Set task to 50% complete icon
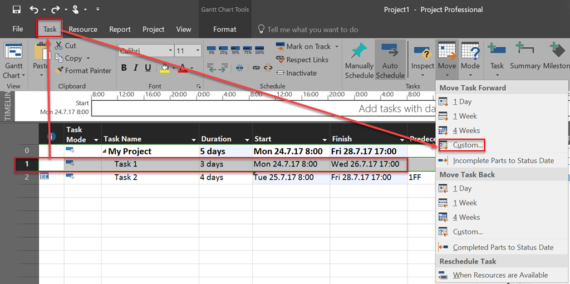The image size is (570, 284). pos(235,50)
